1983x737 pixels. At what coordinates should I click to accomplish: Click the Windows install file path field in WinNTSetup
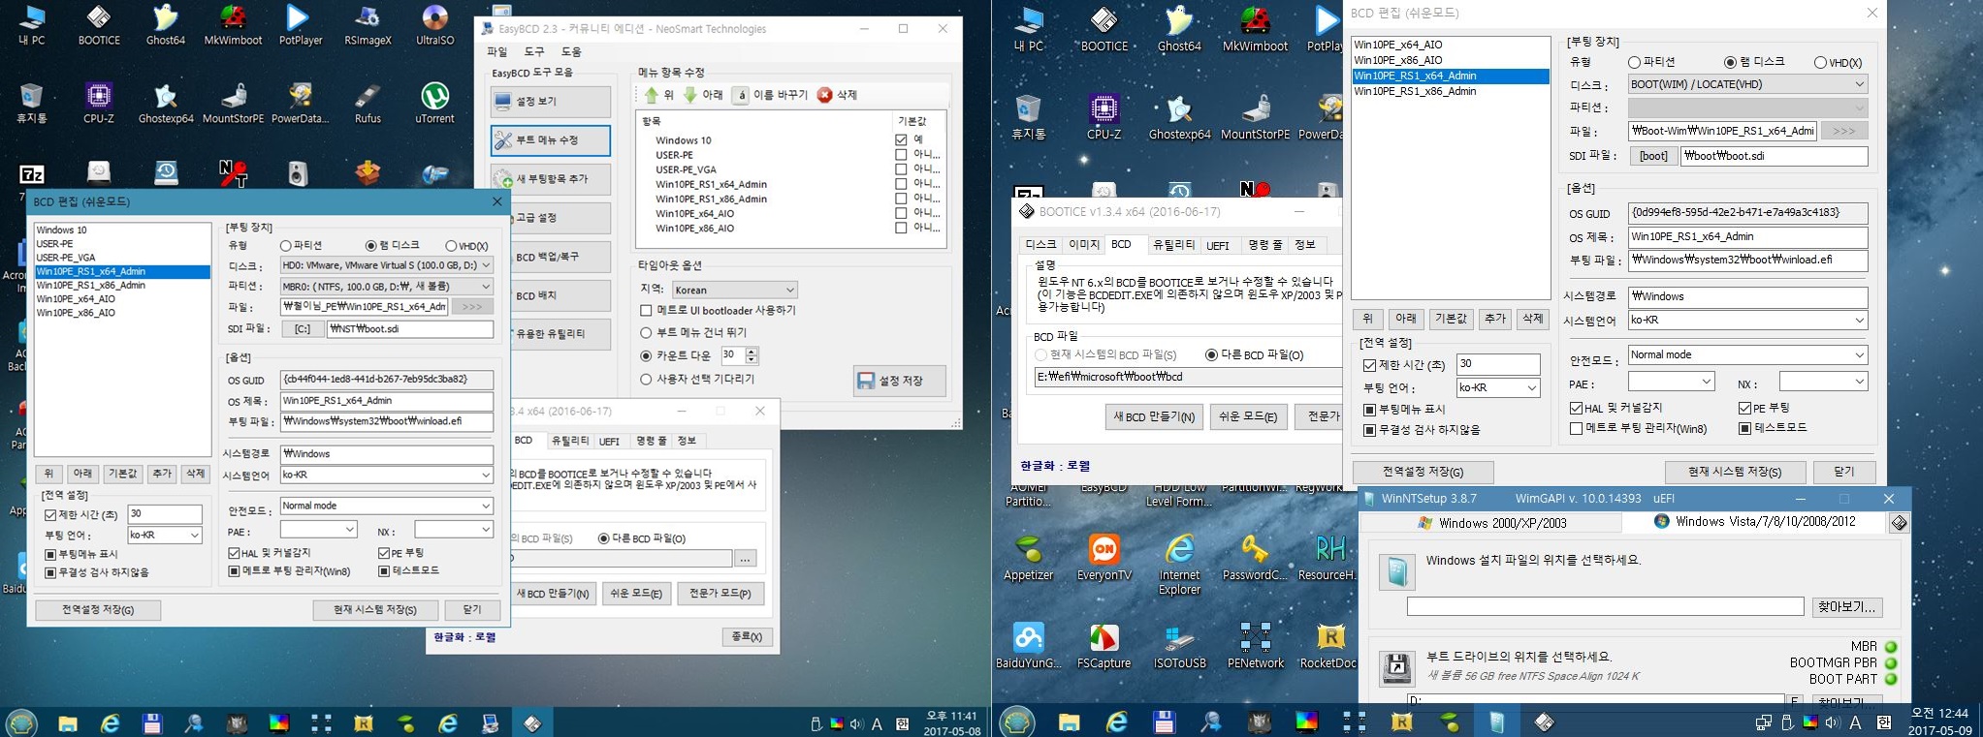coord(1605,606)
